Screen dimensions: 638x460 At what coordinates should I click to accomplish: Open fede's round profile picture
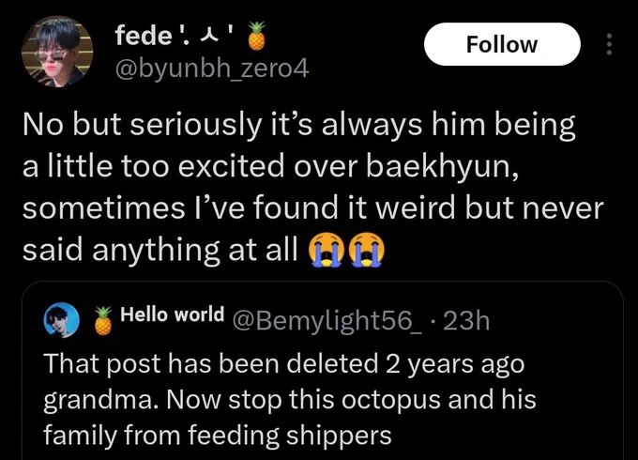[x=57, y=52]
